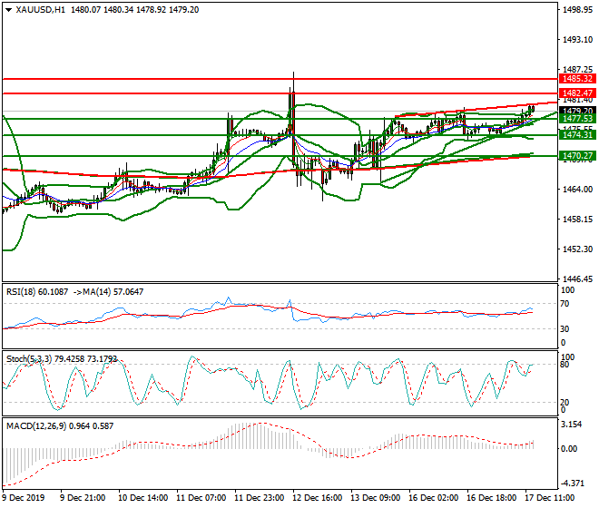Viewport: 599px width, 508px height.
Task: Click the 9 Dec 21:00 time label
Action: pos(83,498)
